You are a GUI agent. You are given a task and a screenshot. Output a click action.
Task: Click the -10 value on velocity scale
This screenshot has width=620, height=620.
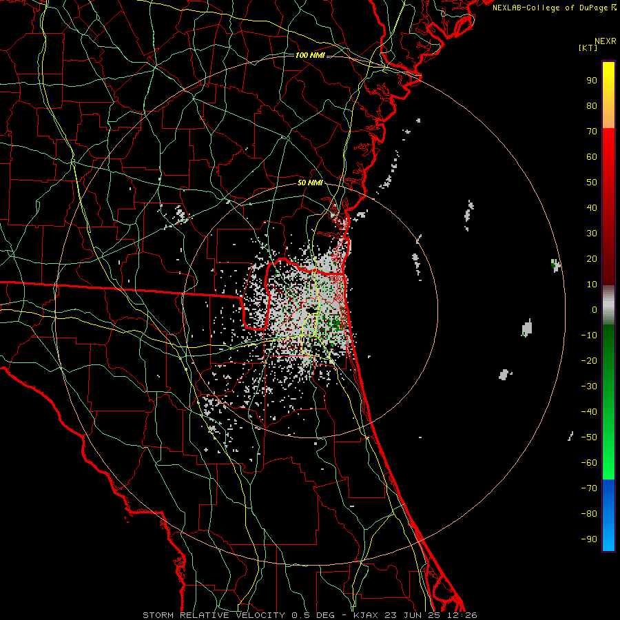coord(589,335)
